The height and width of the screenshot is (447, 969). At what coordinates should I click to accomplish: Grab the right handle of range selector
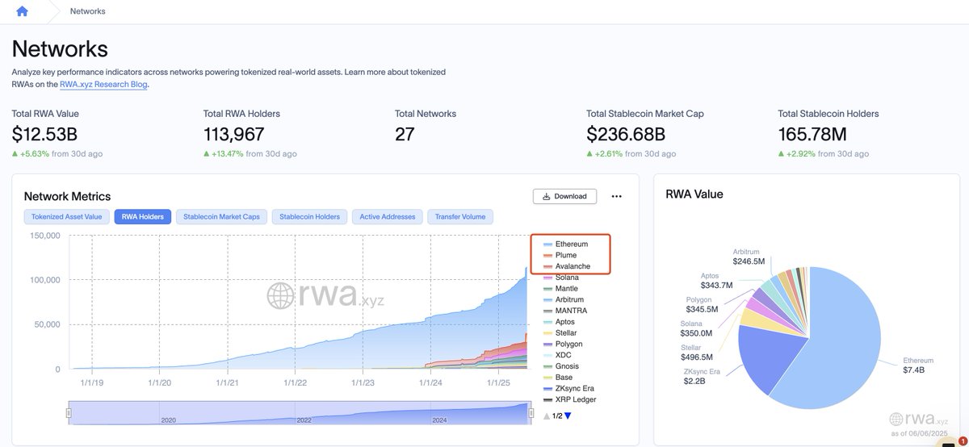(531, 413)
